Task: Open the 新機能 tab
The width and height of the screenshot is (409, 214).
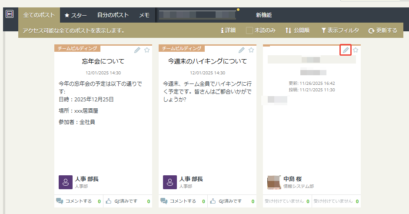Action: click(264, 15)
